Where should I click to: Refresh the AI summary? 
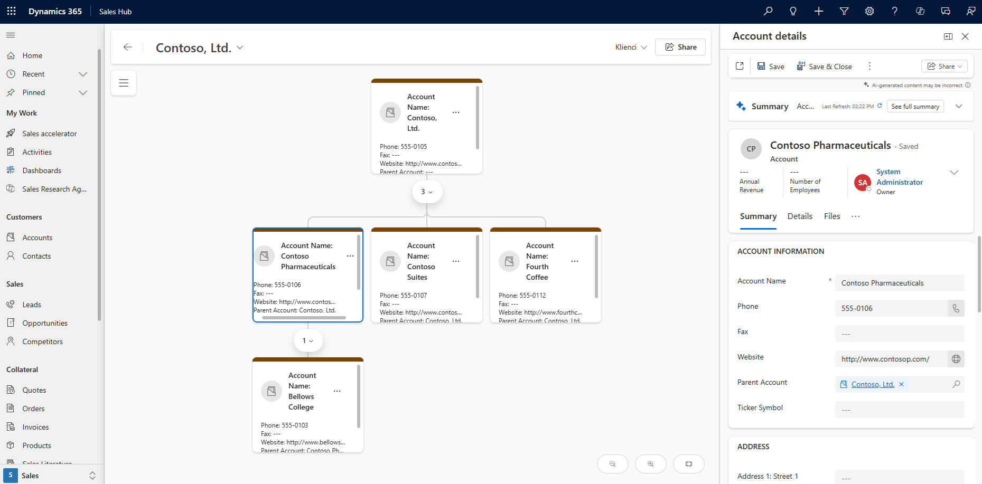[880, 106]
